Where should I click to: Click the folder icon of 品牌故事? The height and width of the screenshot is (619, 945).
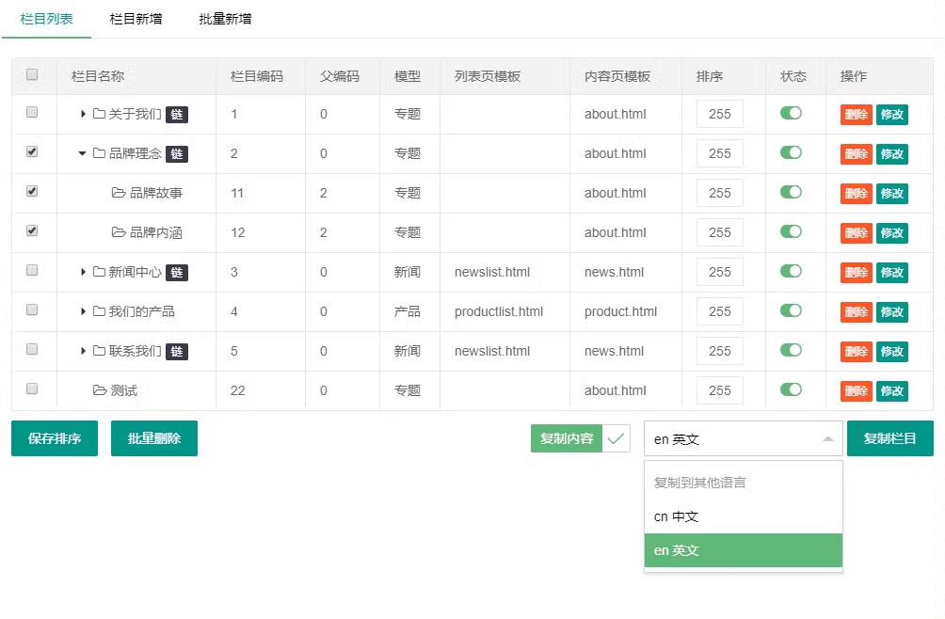coord(119,193)
